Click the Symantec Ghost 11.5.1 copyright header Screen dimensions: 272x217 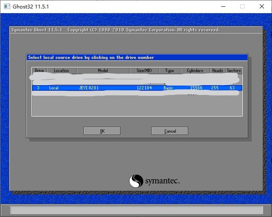click(x=116, y=30)
